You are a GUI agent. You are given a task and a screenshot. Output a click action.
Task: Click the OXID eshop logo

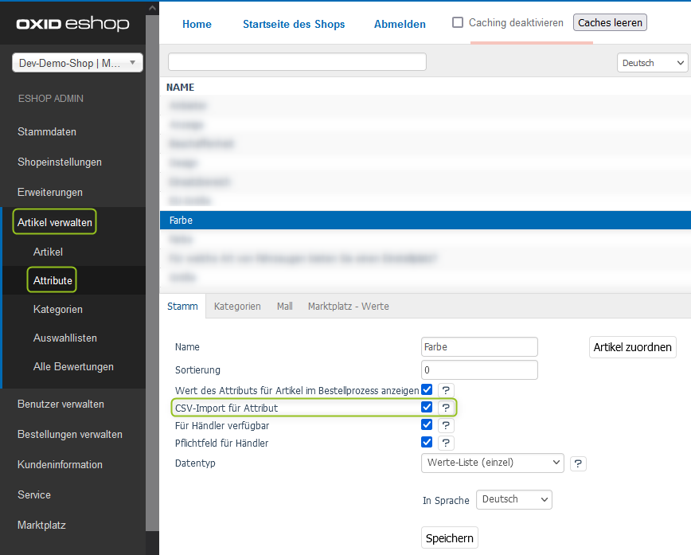pos(72,23)
